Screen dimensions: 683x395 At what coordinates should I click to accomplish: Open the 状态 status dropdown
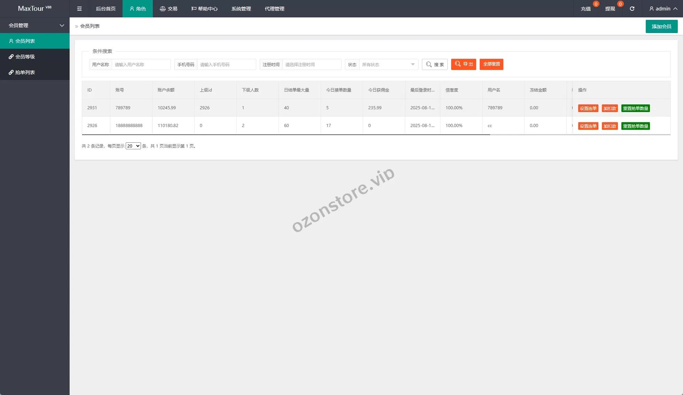pyautogui.click(x=388, y=64)
